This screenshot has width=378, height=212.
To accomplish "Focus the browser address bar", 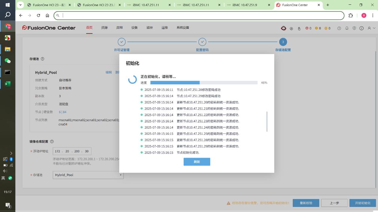I will (x=199, y=15).
